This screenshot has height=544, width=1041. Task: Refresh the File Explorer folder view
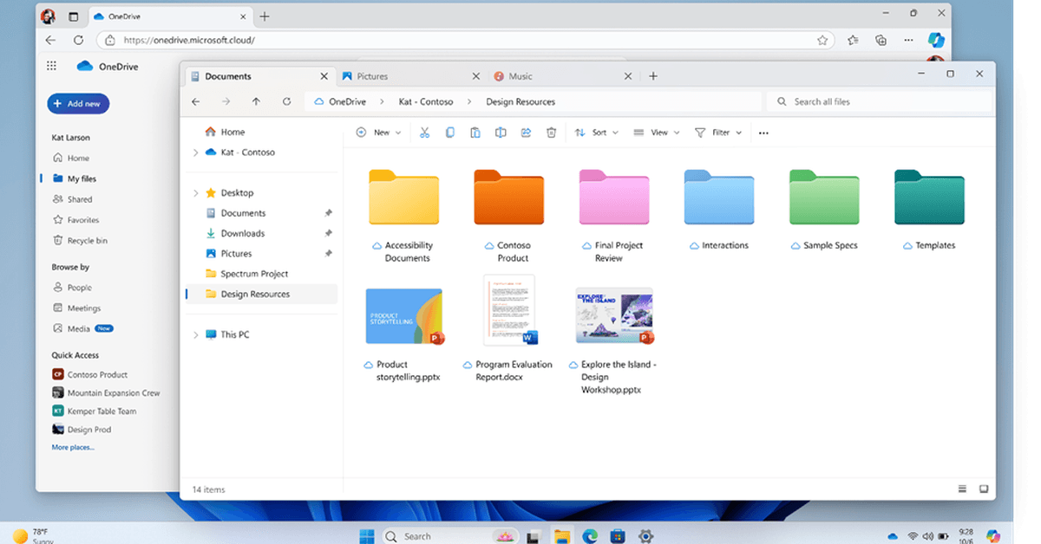click(286, 102)
